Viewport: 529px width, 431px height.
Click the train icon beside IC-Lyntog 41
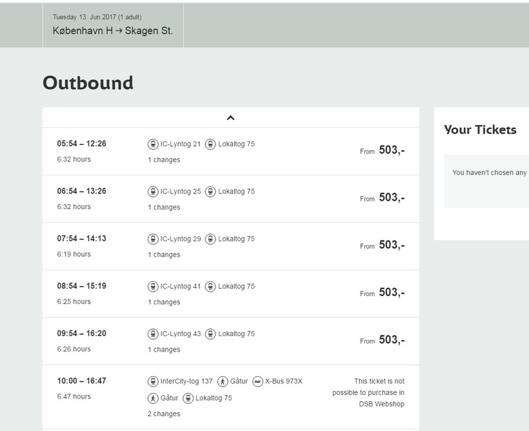pos(153,286)
